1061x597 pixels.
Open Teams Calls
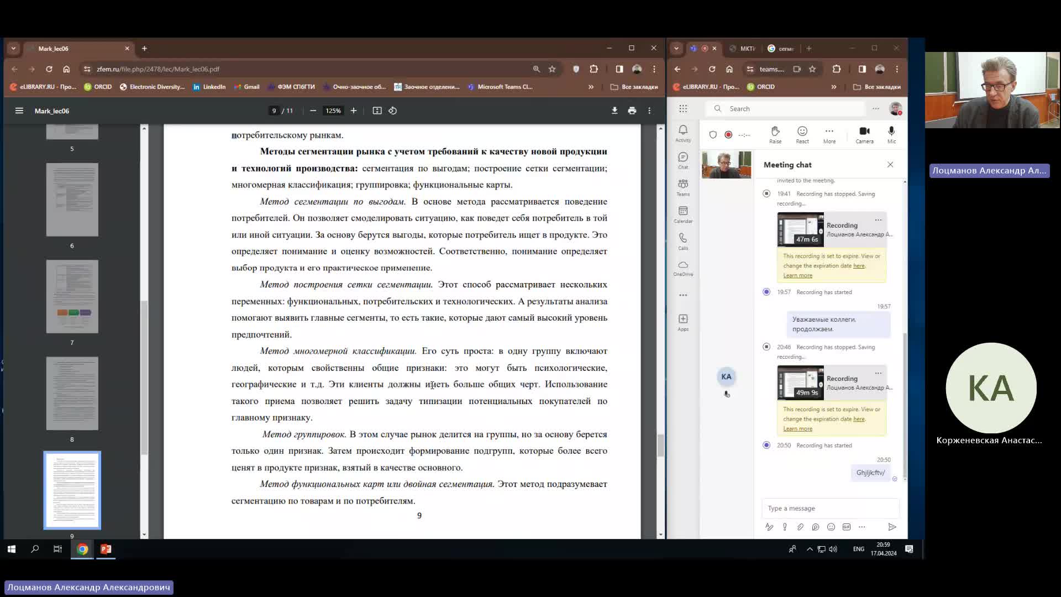(x=683, y=242)
